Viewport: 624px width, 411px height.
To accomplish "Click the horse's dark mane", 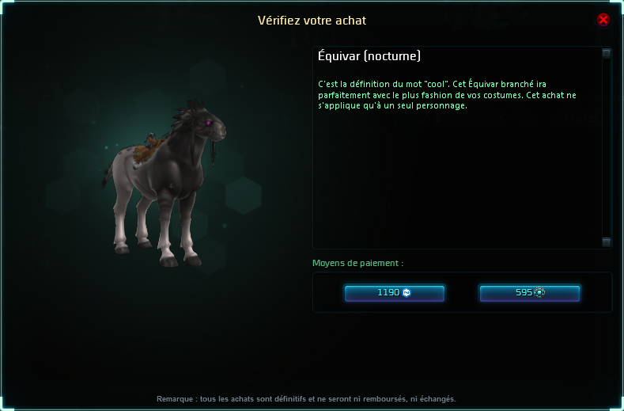I will (186, 120).
